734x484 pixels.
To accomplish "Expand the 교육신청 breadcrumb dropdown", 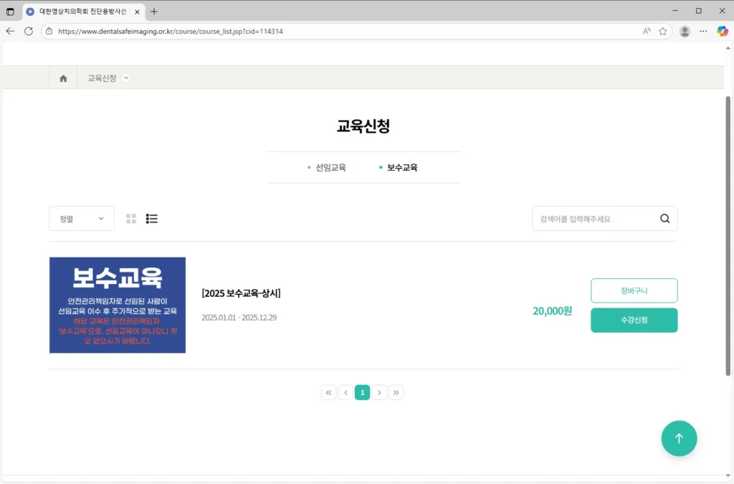I will tap(126, 77).
